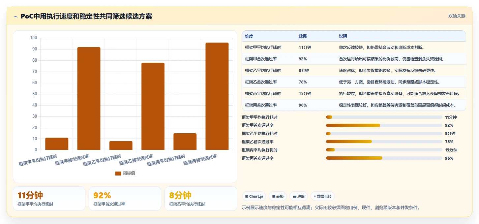Open the 8分钟 stat card
The width and height of the screenshot is (479, 224).
(x=201, y=199)
